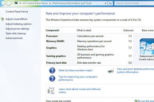Click the 5.4 disk subscore value
154x102 pixels.
130,63
